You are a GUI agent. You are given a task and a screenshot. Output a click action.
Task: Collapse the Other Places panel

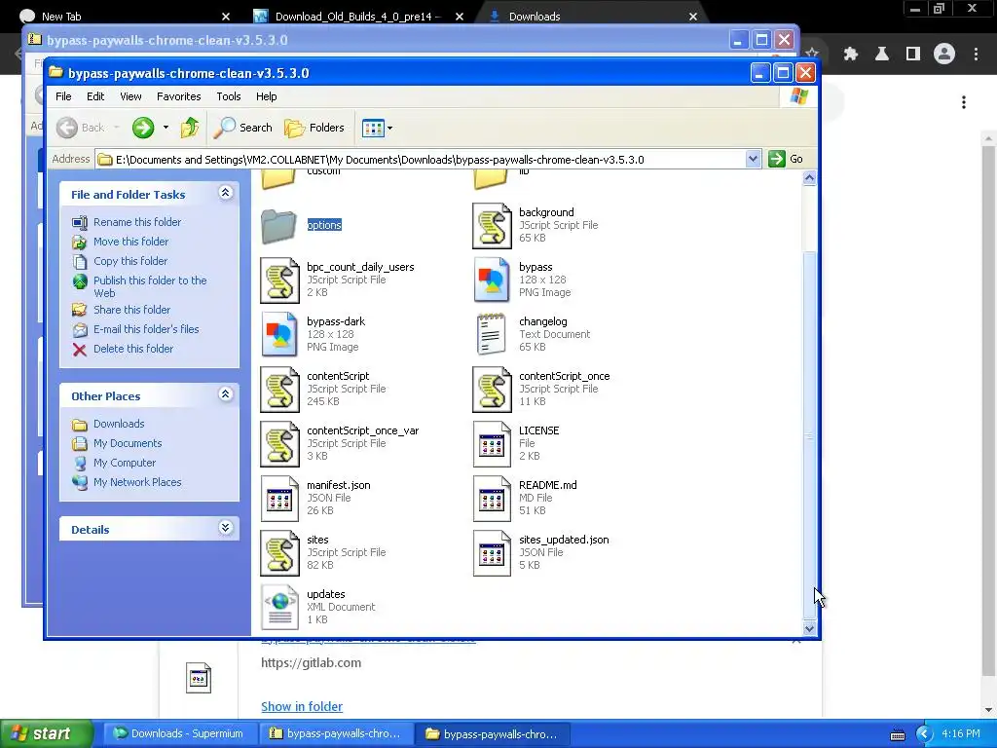tap(225, 394)
